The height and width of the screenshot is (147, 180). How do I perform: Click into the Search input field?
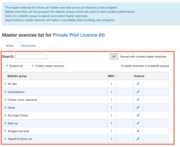(x=31, y=57)
